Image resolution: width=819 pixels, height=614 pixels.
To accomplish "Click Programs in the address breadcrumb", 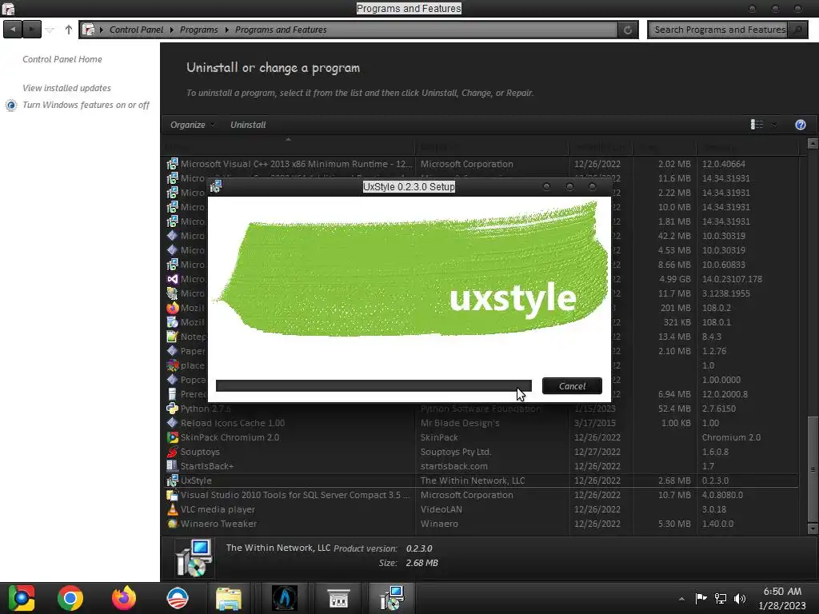I will [x=198, y=30].
